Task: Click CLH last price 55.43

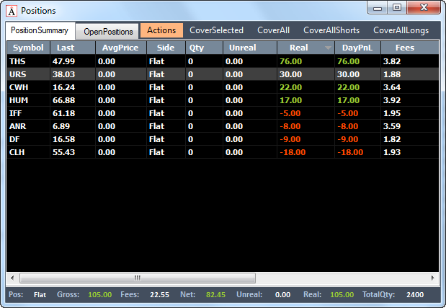Action: (63, 152)
